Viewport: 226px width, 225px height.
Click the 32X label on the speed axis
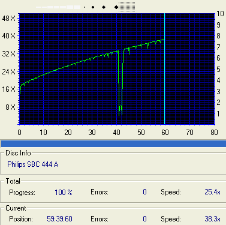(x=8, y=54)
